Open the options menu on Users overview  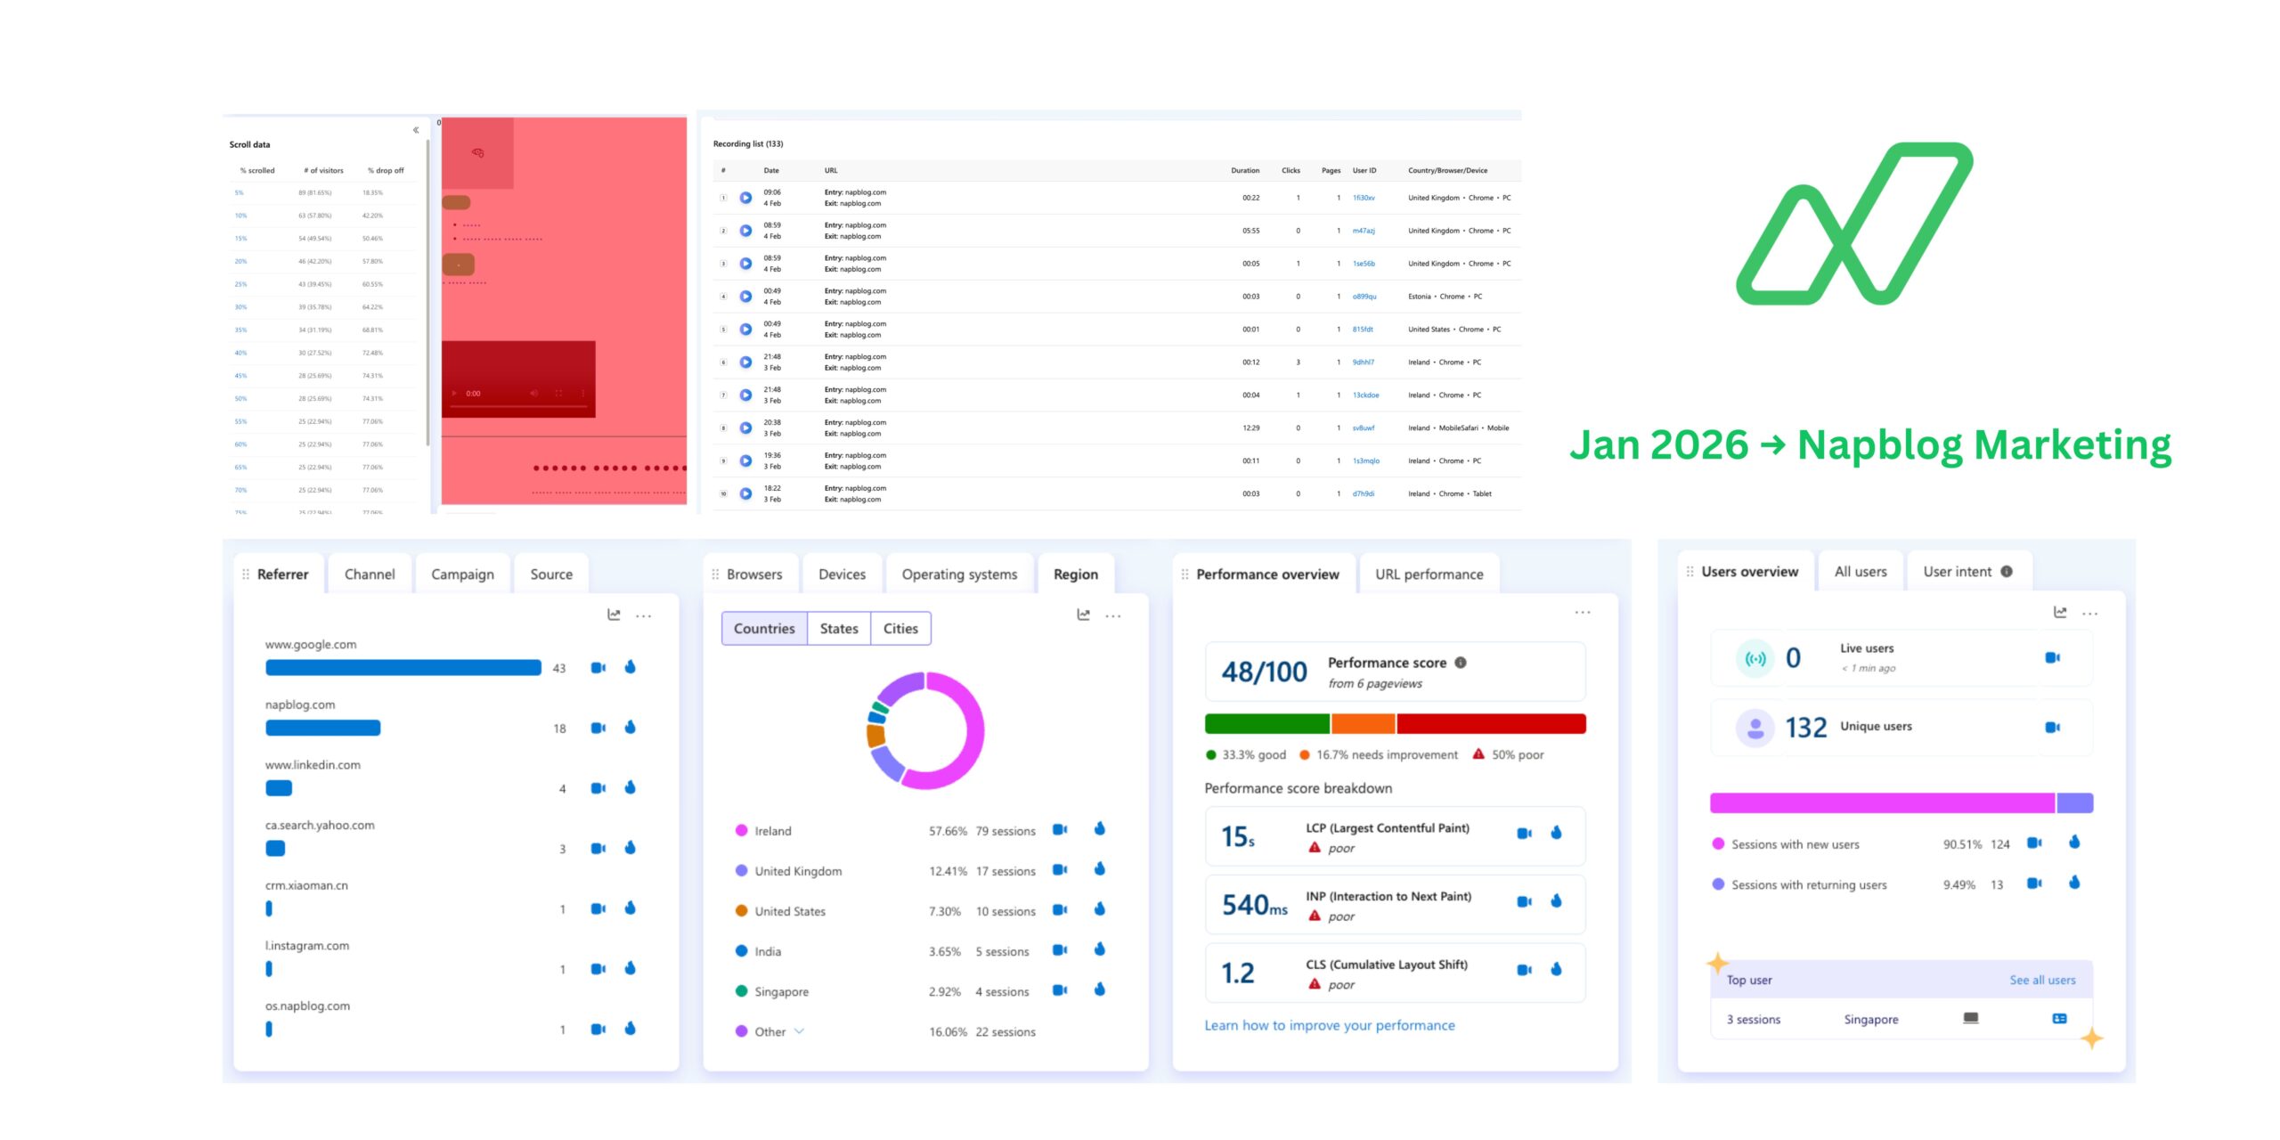pyautogui.click(x=2091, y=612)
